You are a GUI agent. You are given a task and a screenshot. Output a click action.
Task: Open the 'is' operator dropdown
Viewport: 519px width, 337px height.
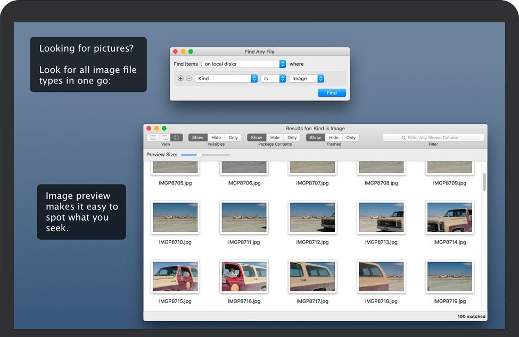pos(273,79)
